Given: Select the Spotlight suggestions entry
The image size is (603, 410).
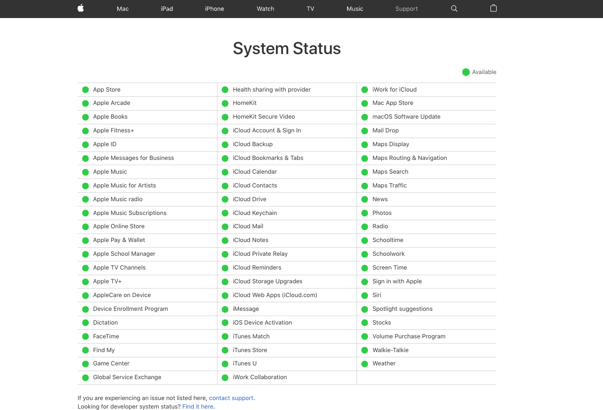Looking at the screenshot, I should pos(403,309).
